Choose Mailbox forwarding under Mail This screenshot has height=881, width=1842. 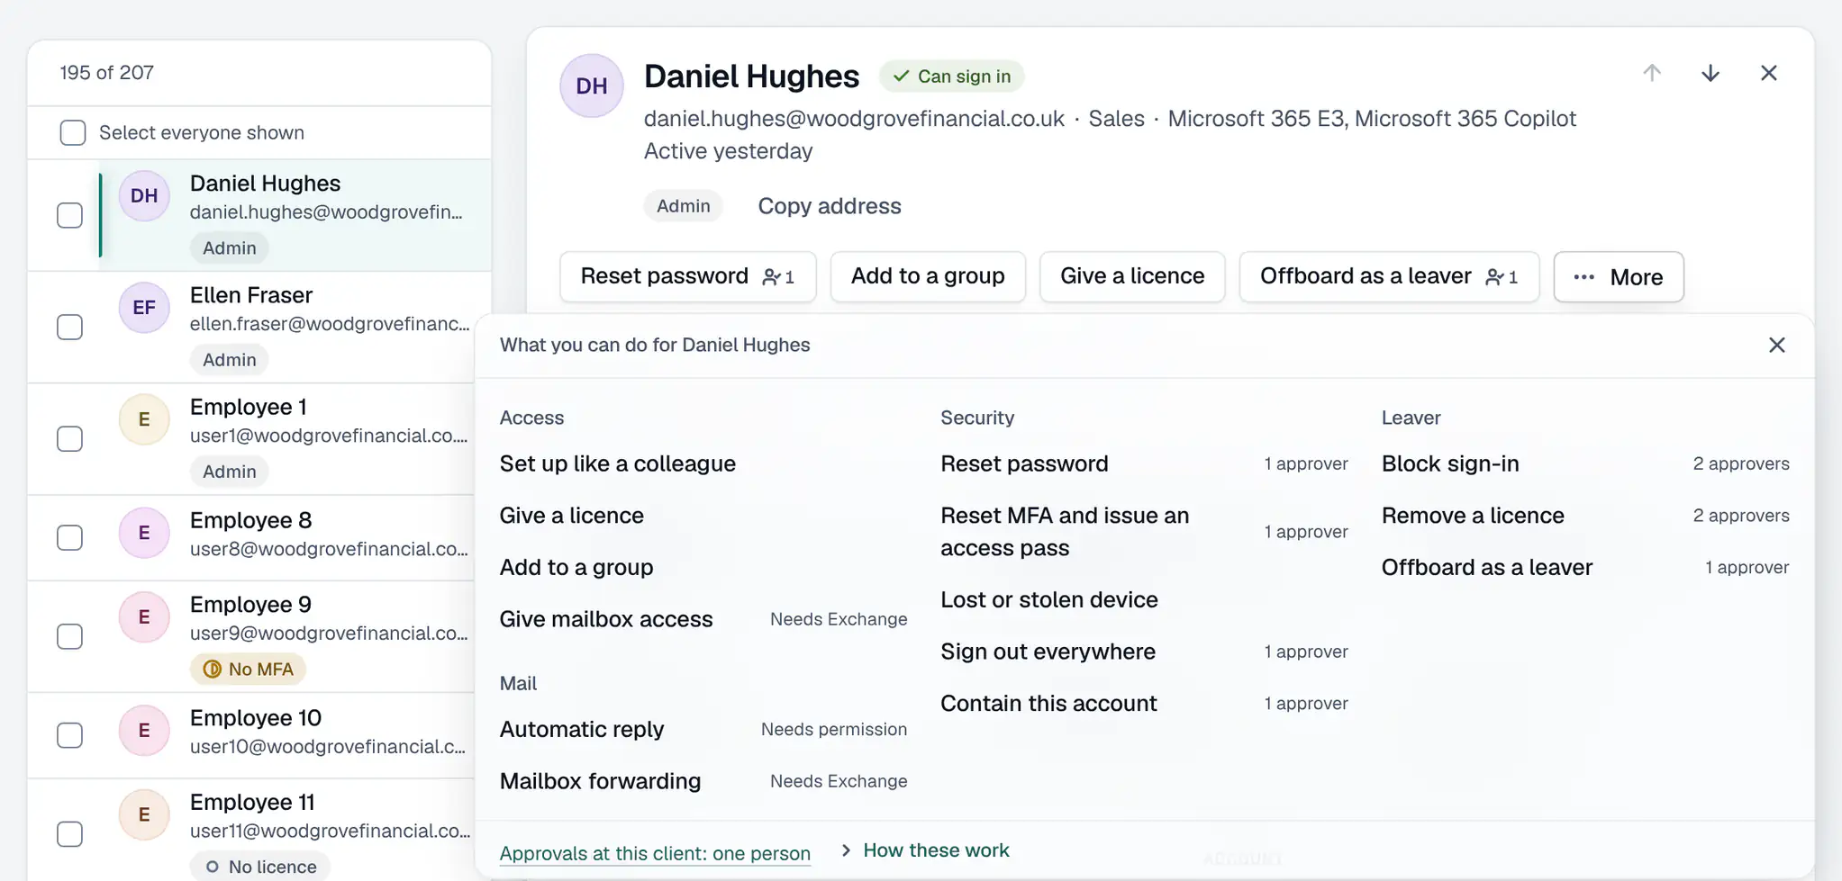tap(600, 781)
